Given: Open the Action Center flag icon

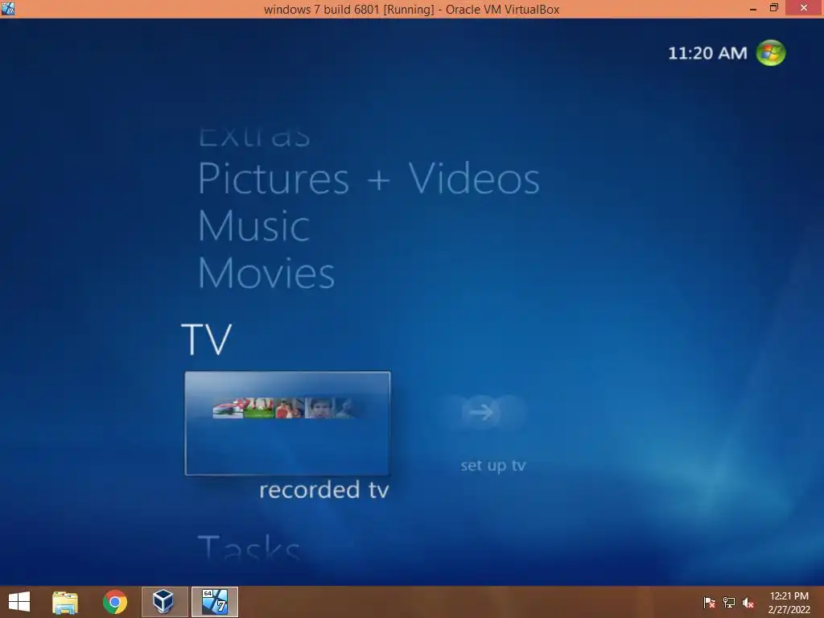Looking at the screenshot, I should 709,603.
